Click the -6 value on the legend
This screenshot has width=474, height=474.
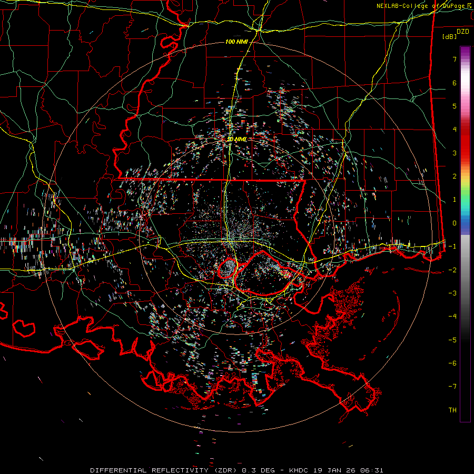tap(452, 363)
